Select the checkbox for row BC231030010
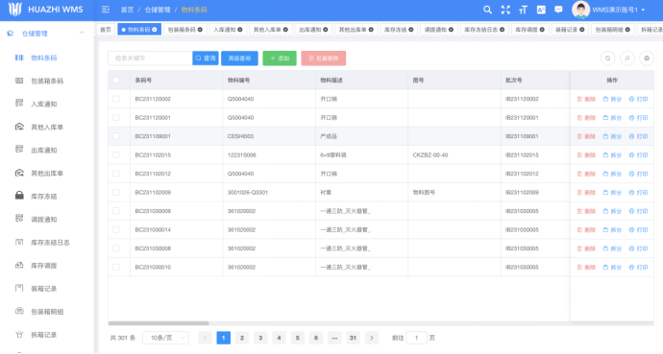This screenshot has height=354, width=663. (116, 267)
